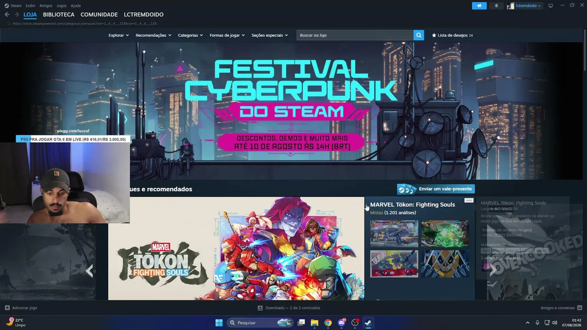This screenshot has height=330, width=587.
Task: Show hidden system tray icons
Action: coord(527,323)
